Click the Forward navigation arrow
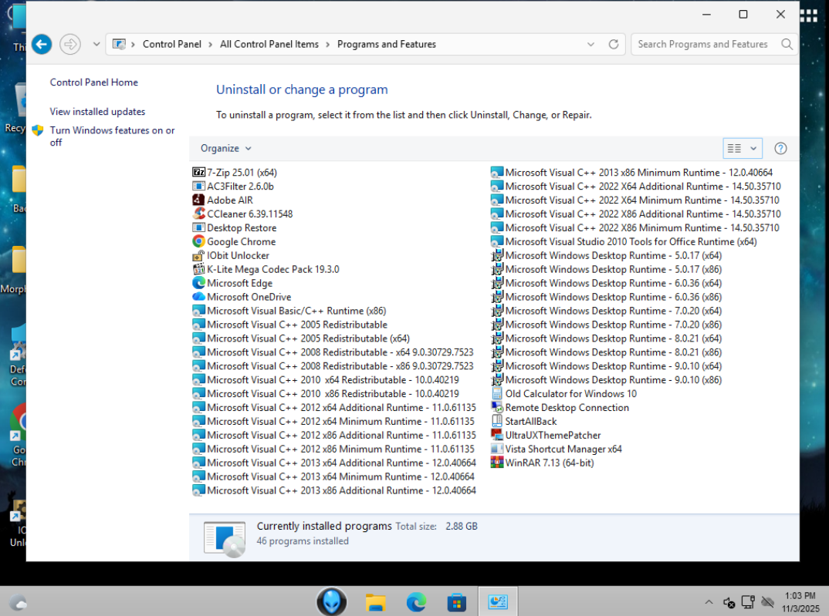 (69, 45)
